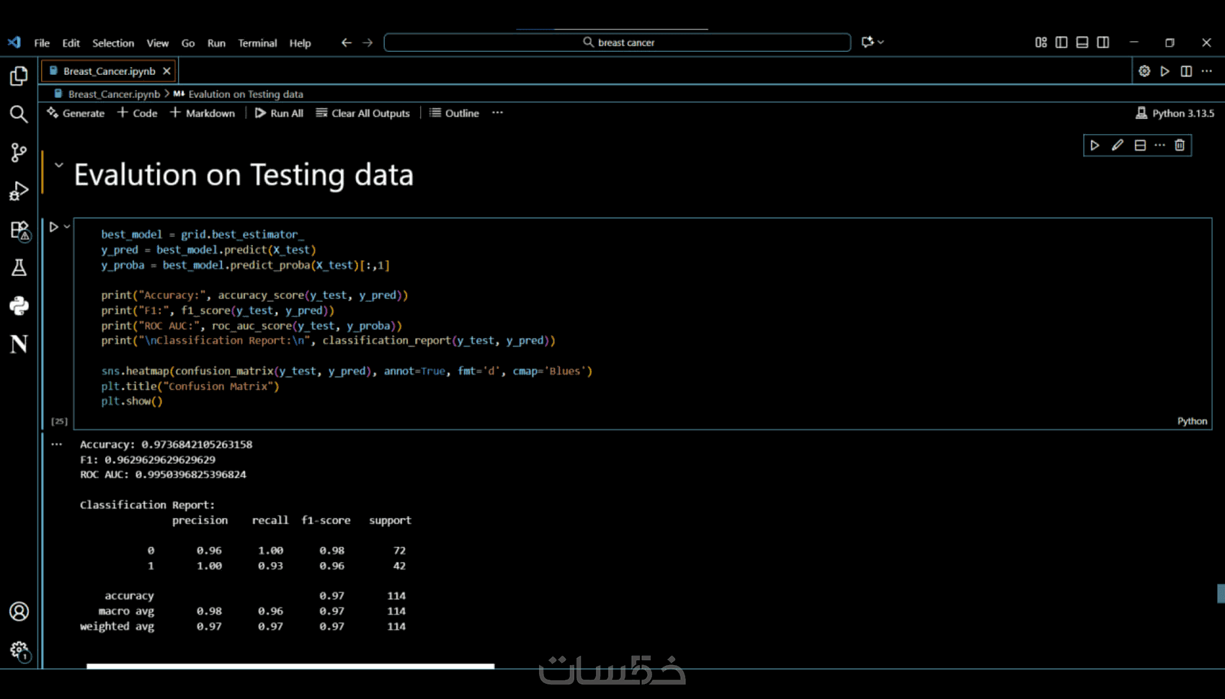Screen dimensions: 1225x699
Task: Open the Testing flask view
Action: point(19,268)
